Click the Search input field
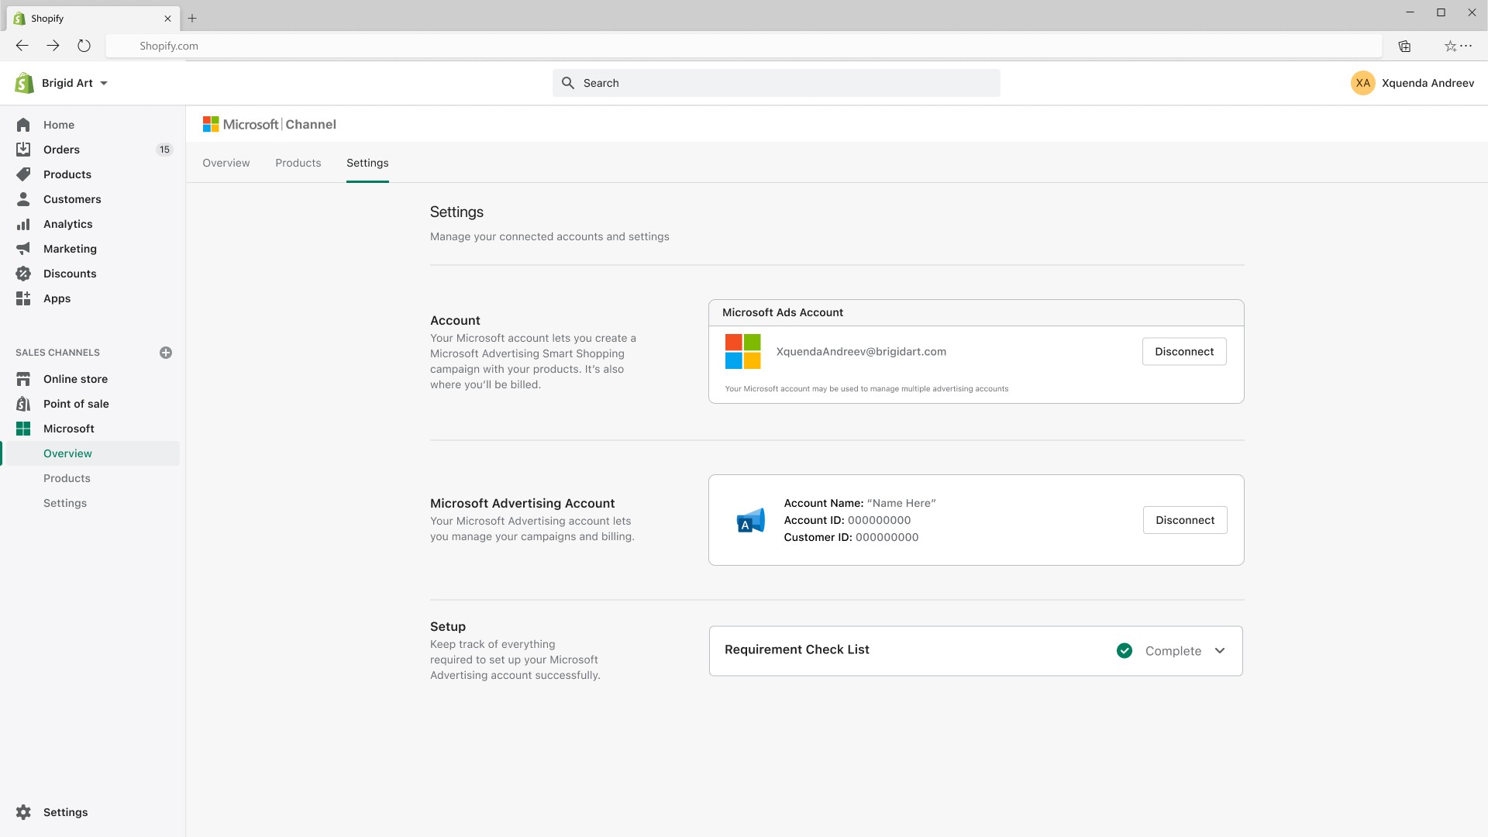Screen dimensions: 1488x837 pyautogui.click(x=776, y=83)
